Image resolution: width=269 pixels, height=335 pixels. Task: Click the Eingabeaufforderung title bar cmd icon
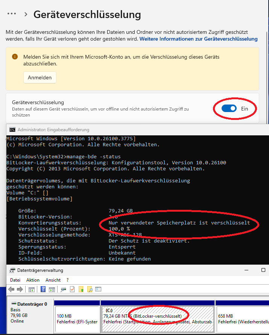coord(12,130)
